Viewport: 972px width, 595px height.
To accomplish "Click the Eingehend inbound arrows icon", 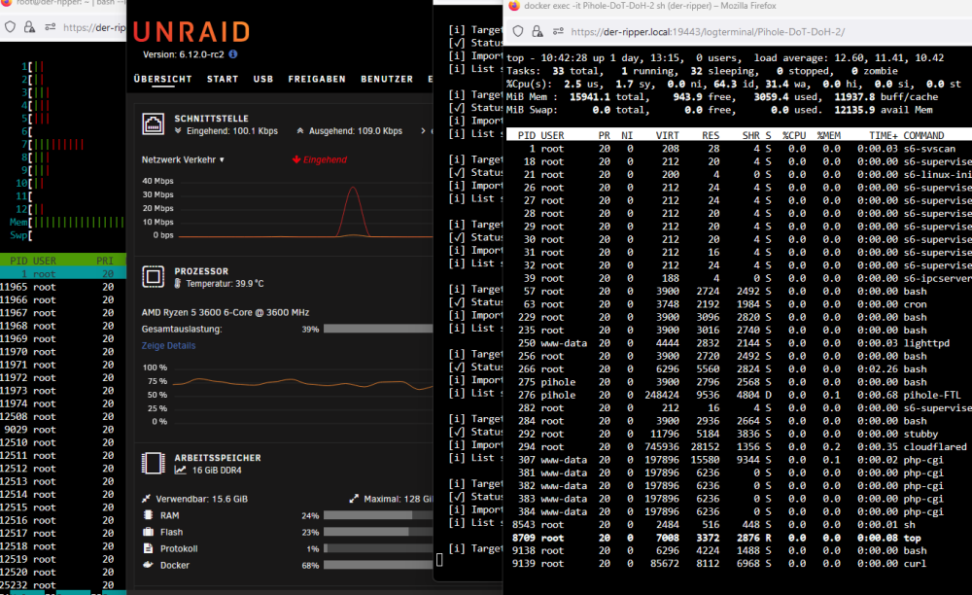I will point(178,131).
